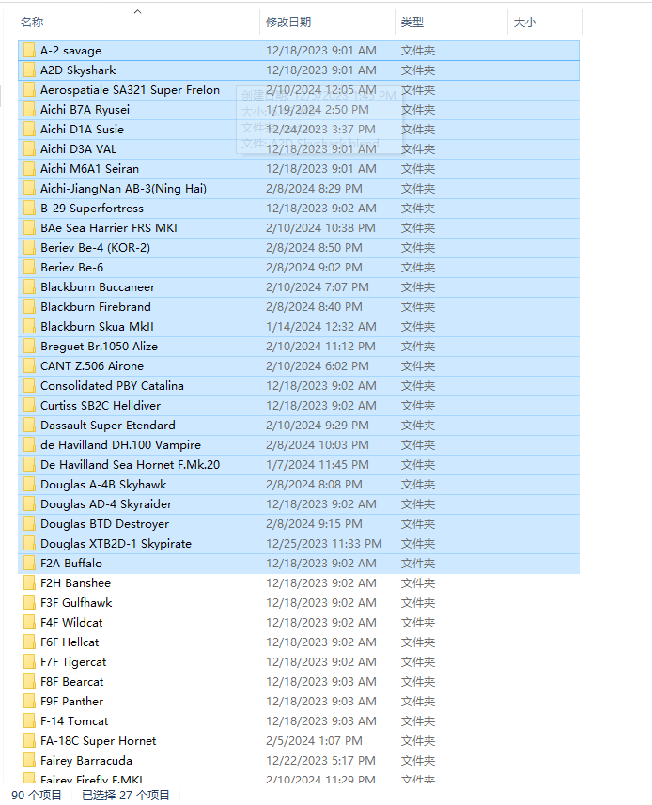The image size is (652, 805).
Task: Select the Aichi-JiangNan AB-3(Ning Hai) folder name
Action: (123, 189)
